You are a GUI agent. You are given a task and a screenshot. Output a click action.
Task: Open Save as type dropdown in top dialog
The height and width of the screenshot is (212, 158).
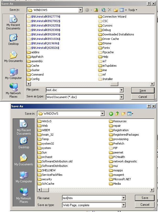click(x=121, y=97)
